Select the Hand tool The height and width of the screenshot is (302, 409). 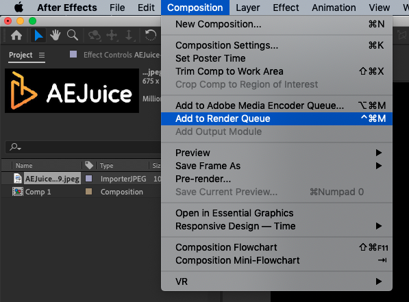[55, 35]
